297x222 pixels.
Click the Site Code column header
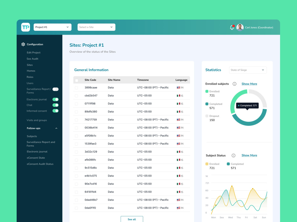(90, 80)
